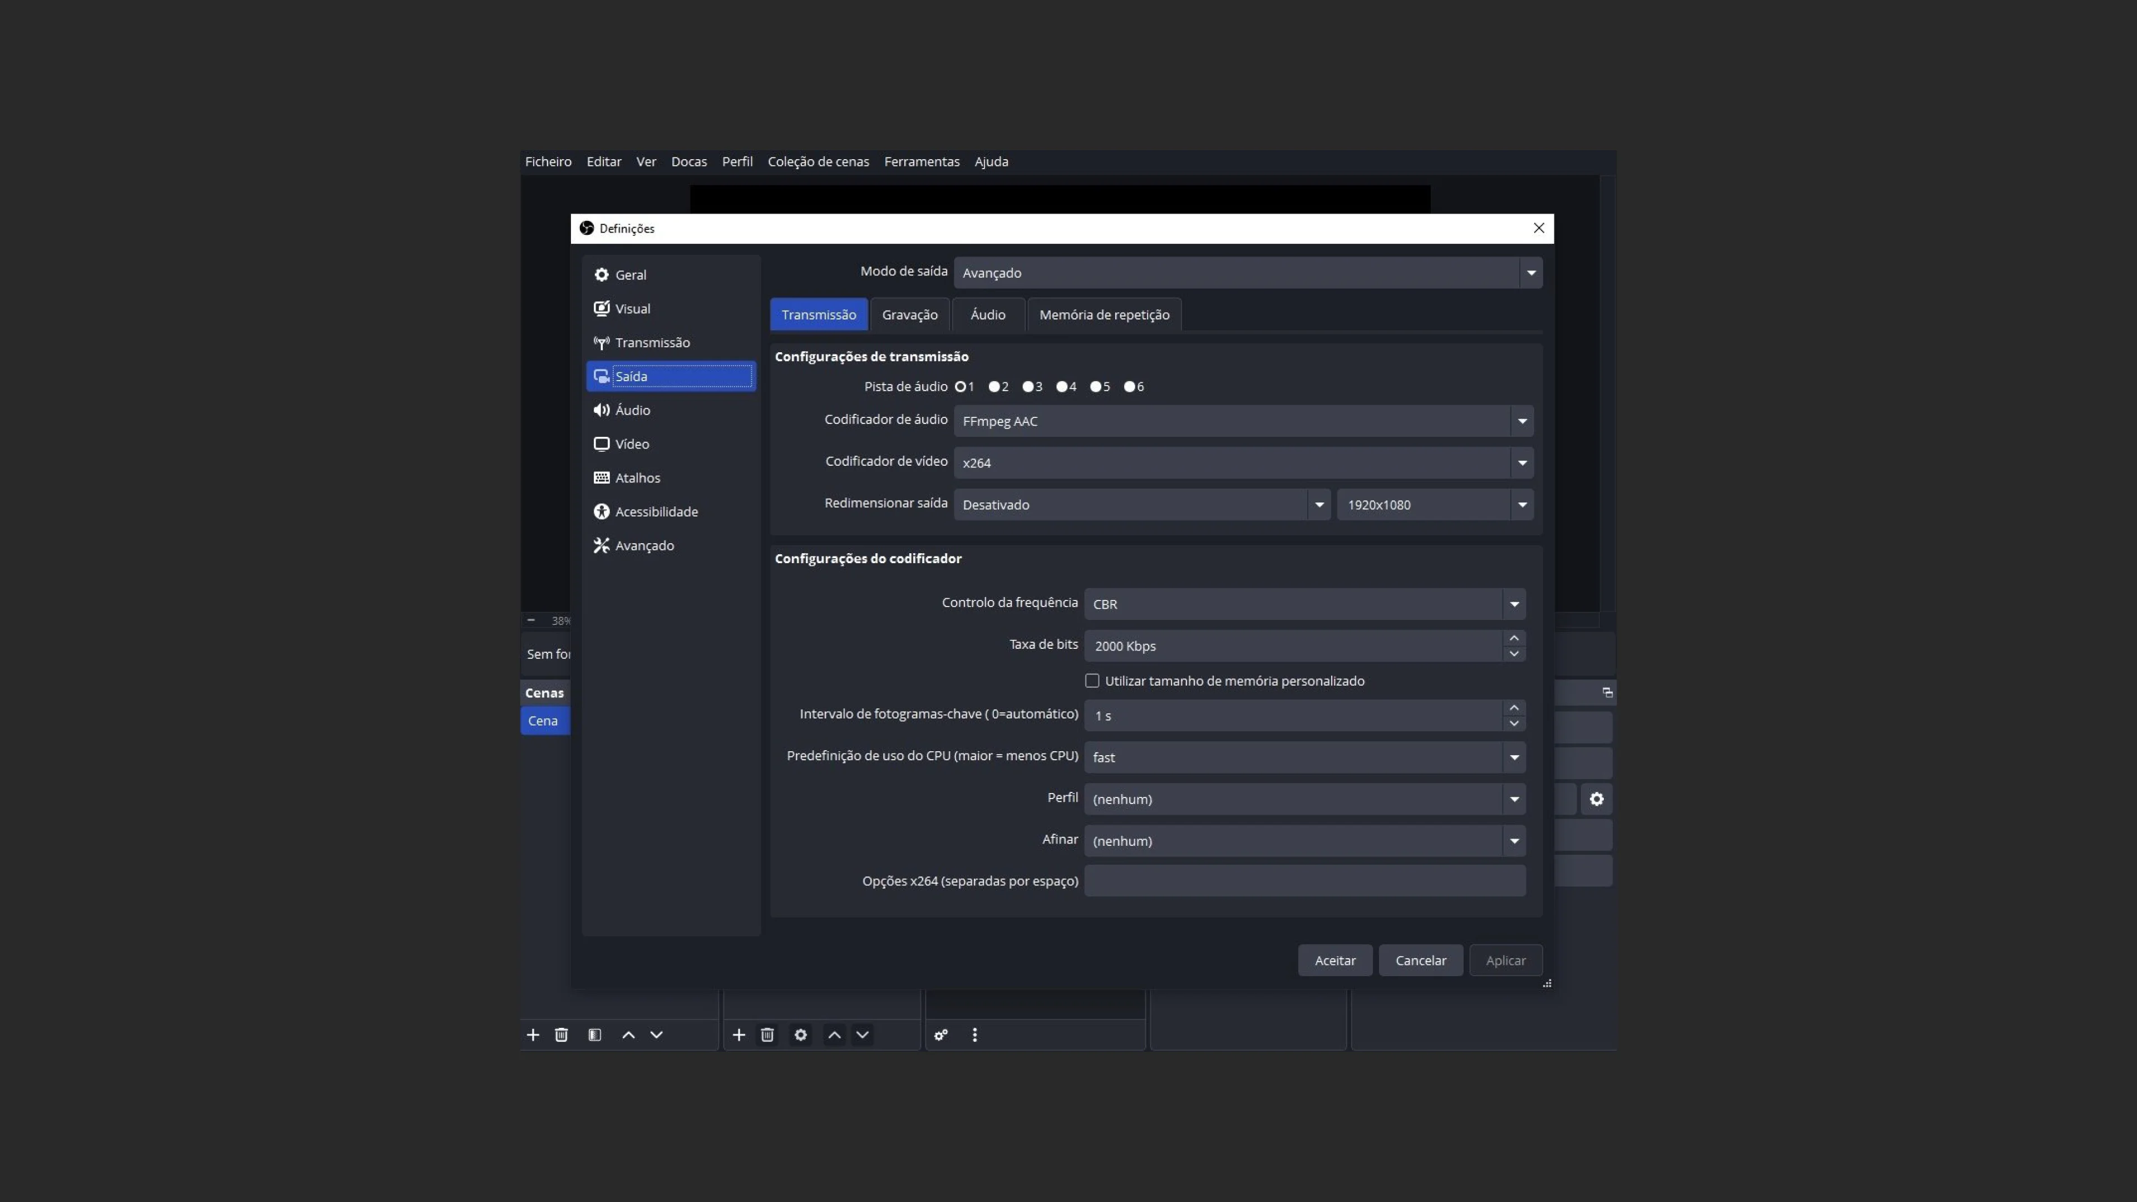Switch to Memória de repetição tab
The image size is (2137, 1202).
1104,314
